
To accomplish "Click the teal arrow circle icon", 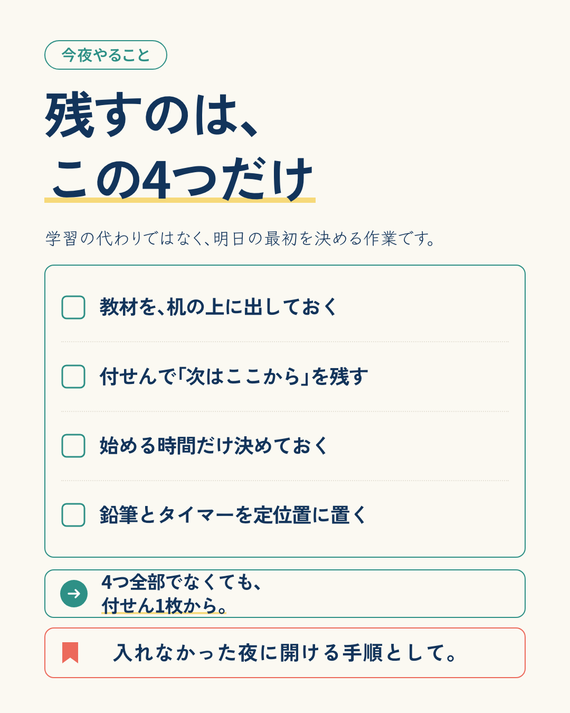I will (x=74, y=594).
